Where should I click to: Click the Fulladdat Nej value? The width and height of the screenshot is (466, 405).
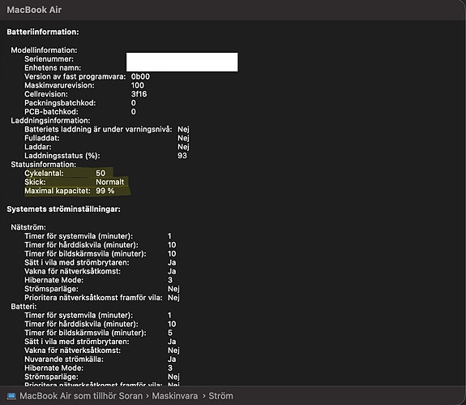[x=183, y=138]
